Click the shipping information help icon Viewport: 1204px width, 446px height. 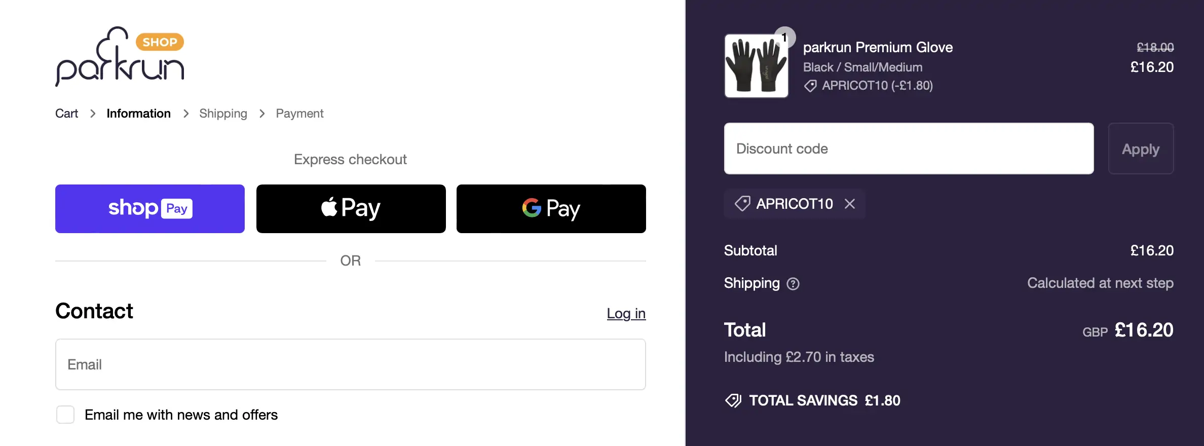[793, 284]
